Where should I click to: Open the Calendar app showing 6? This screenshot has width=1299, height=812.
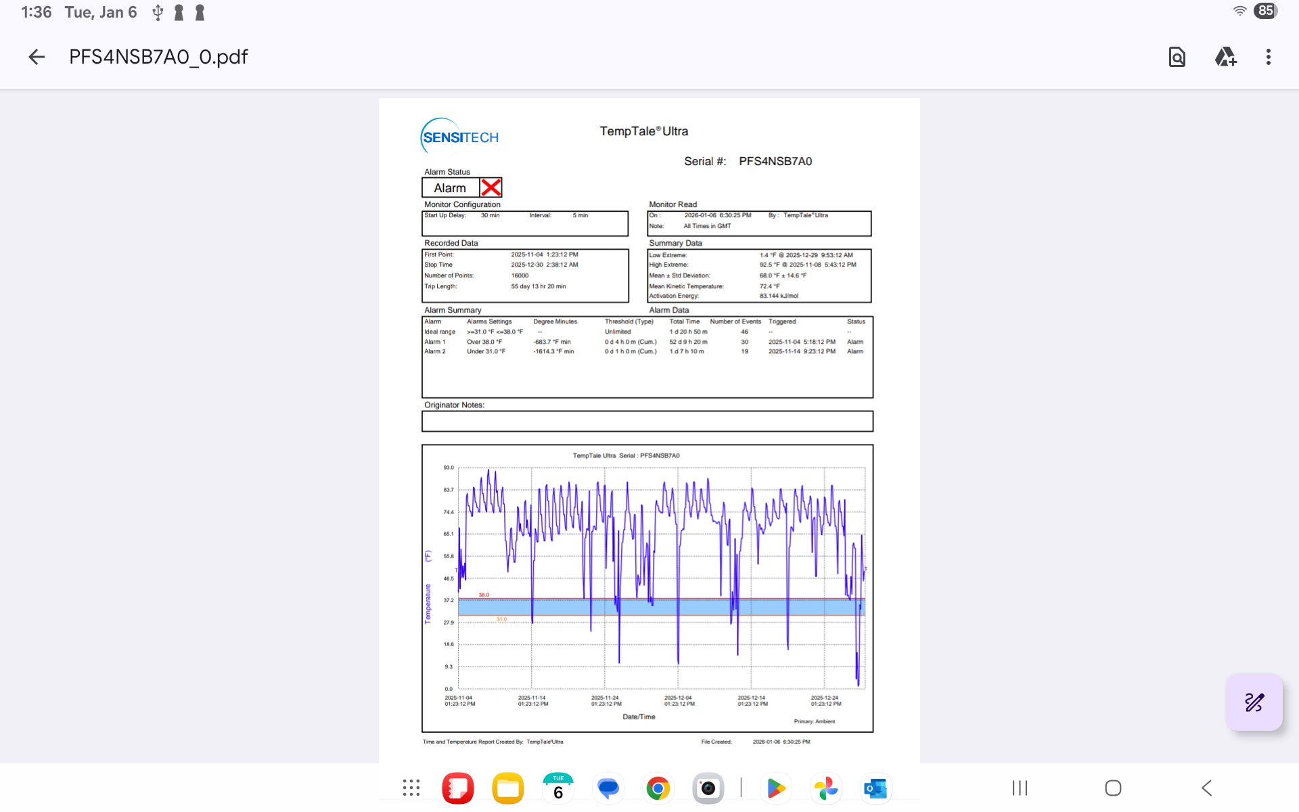(558, 788)
